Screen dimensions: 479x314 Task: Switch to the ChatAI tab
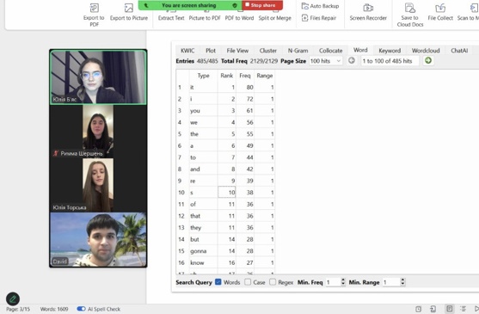tap(459, 51)
